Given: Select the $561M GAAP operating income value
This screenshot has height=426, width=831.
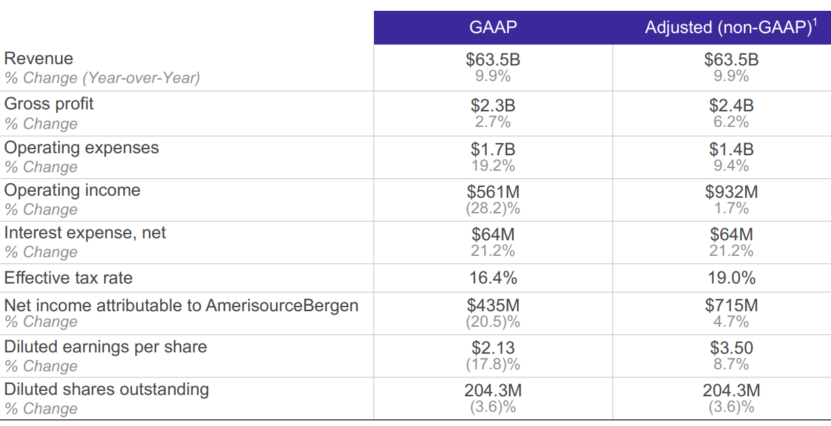Looking at the screenshot, I should point(493,192).
